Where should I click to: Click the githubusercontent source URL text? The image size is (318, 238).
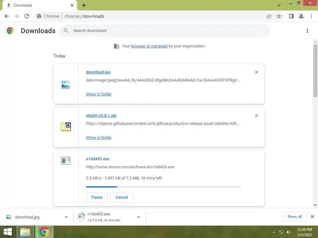[162, 123]
